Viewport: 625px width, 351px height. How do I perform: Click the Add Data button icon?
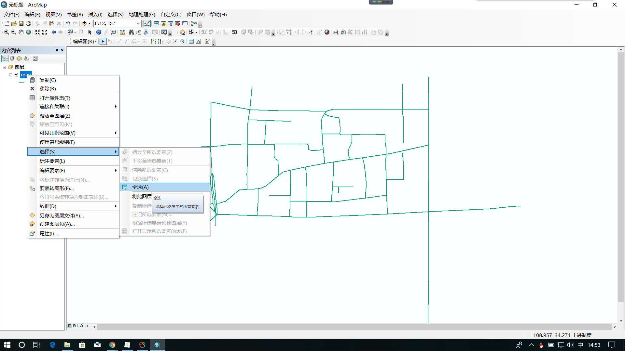pyautogui.click(x=84, y=23)
